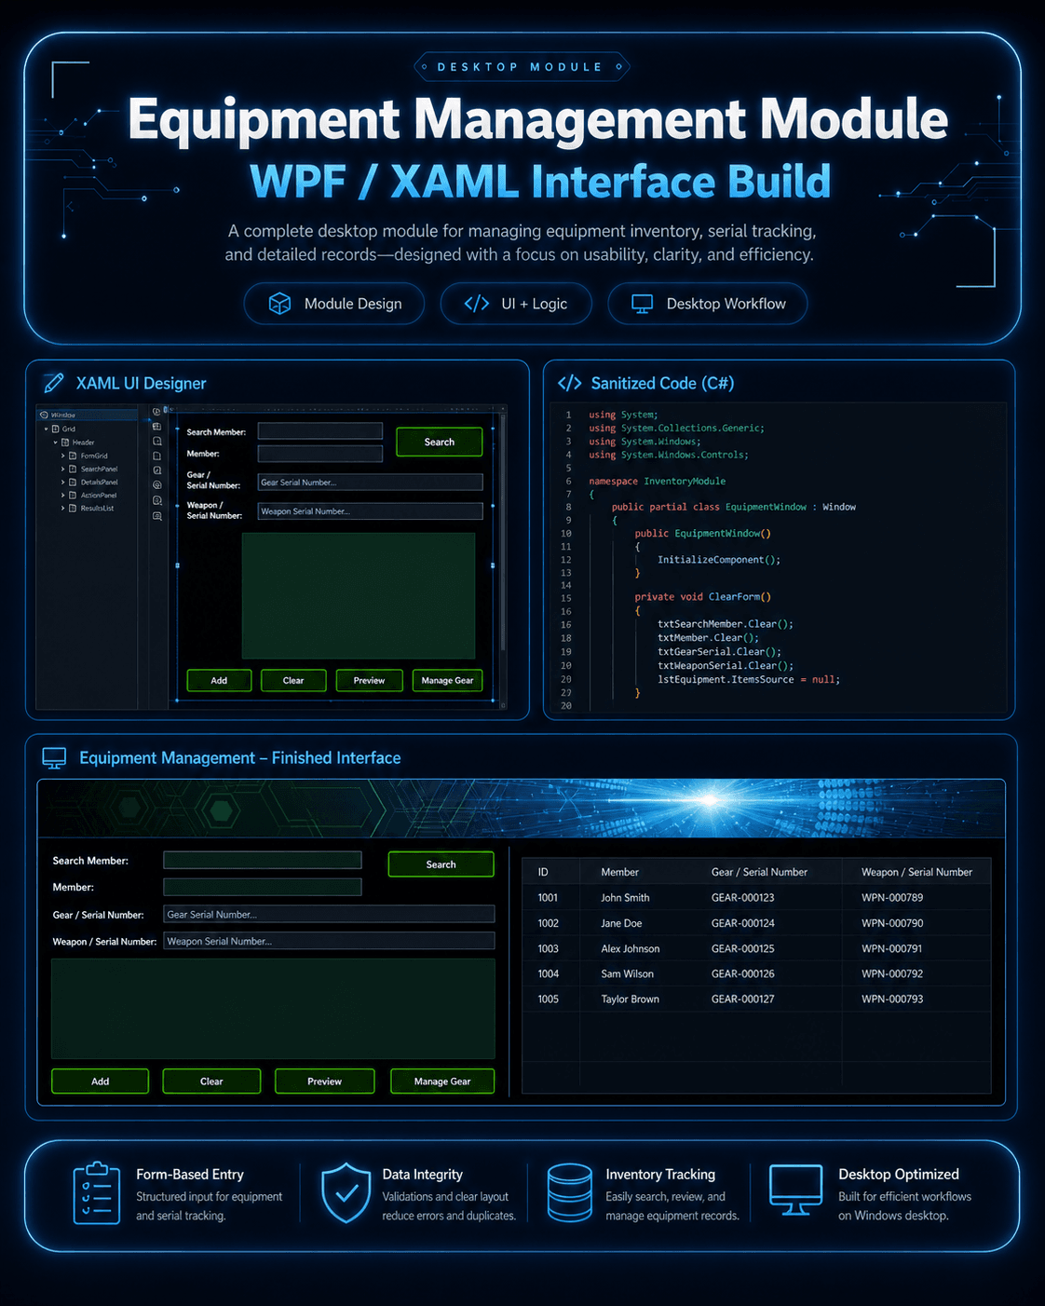Image resolution: width=1045 pixels, height=1306 pixels.
Task: Focus Gear Serial Number field in finished interface
Action: click(329, 914)
